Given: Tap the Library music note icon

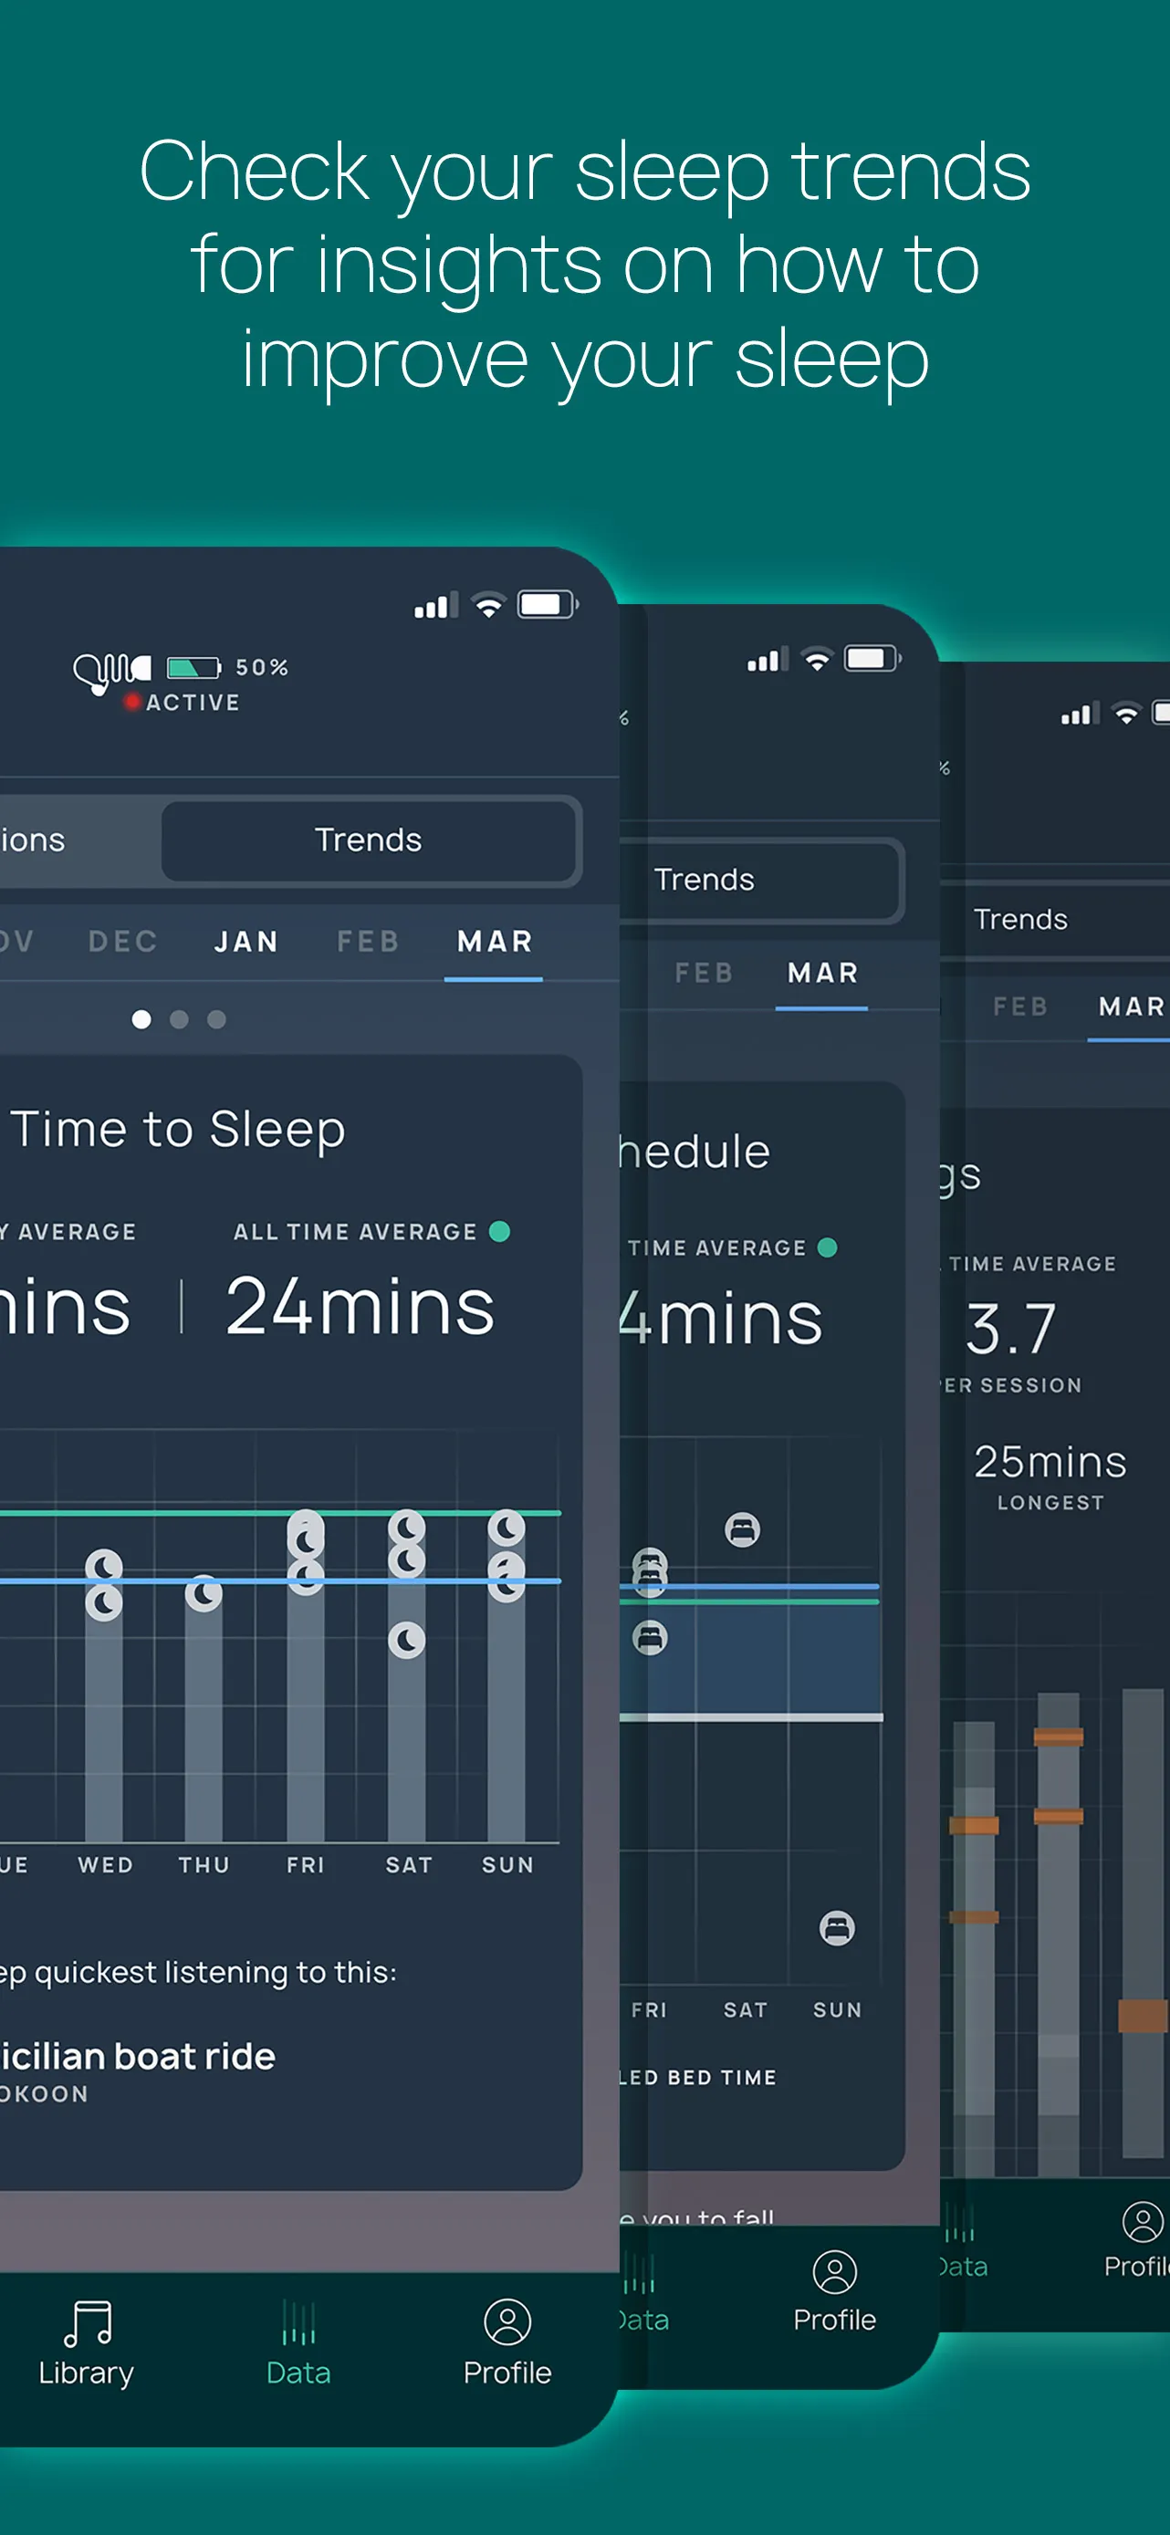Looking at the screenshot, I should tap(89, 2323).
